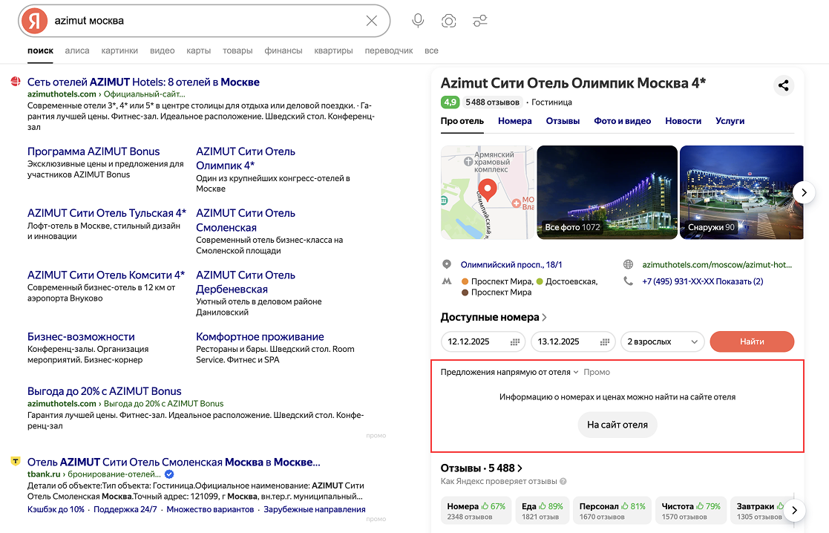Open image search camera icon

pos(449,21)
